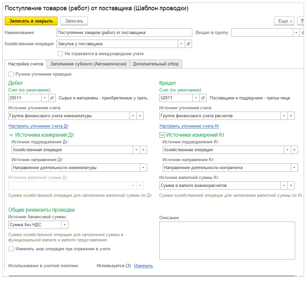Open the Дополнительный отбор tab
Viewport: 307px width, 281px height.
pos(156,64)
